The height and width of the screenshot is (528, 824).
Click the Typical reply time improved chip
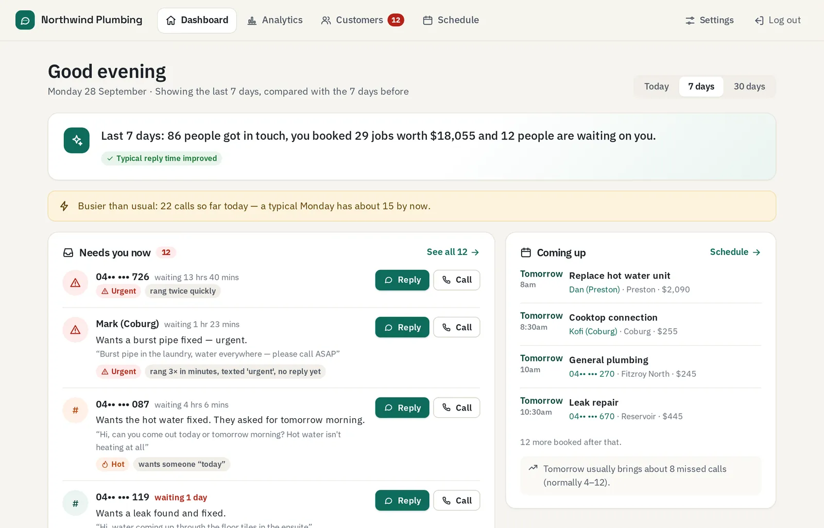[161, 158]
